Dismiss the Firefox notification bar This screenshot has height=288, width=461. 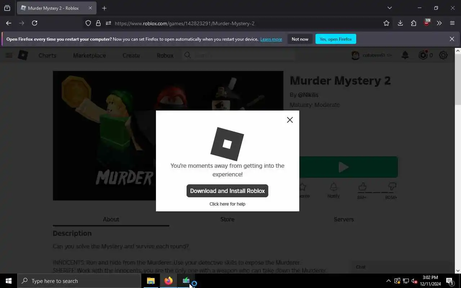click(452, 39)
